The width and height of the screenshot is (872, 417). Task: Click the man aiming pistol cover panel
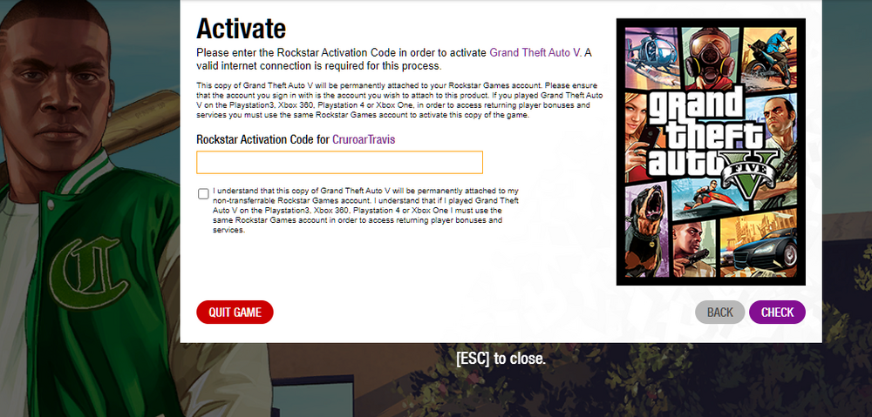pos(695,250)
